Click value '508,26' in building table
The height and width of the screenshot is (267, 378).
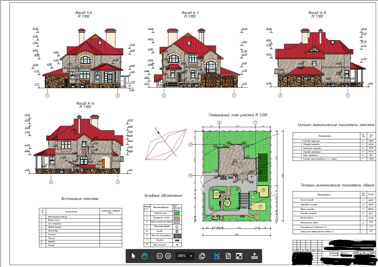pyautogui.click(x=371, y=209)
